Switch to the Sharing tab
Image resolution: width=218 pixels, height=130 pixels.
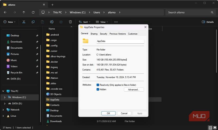94,34
